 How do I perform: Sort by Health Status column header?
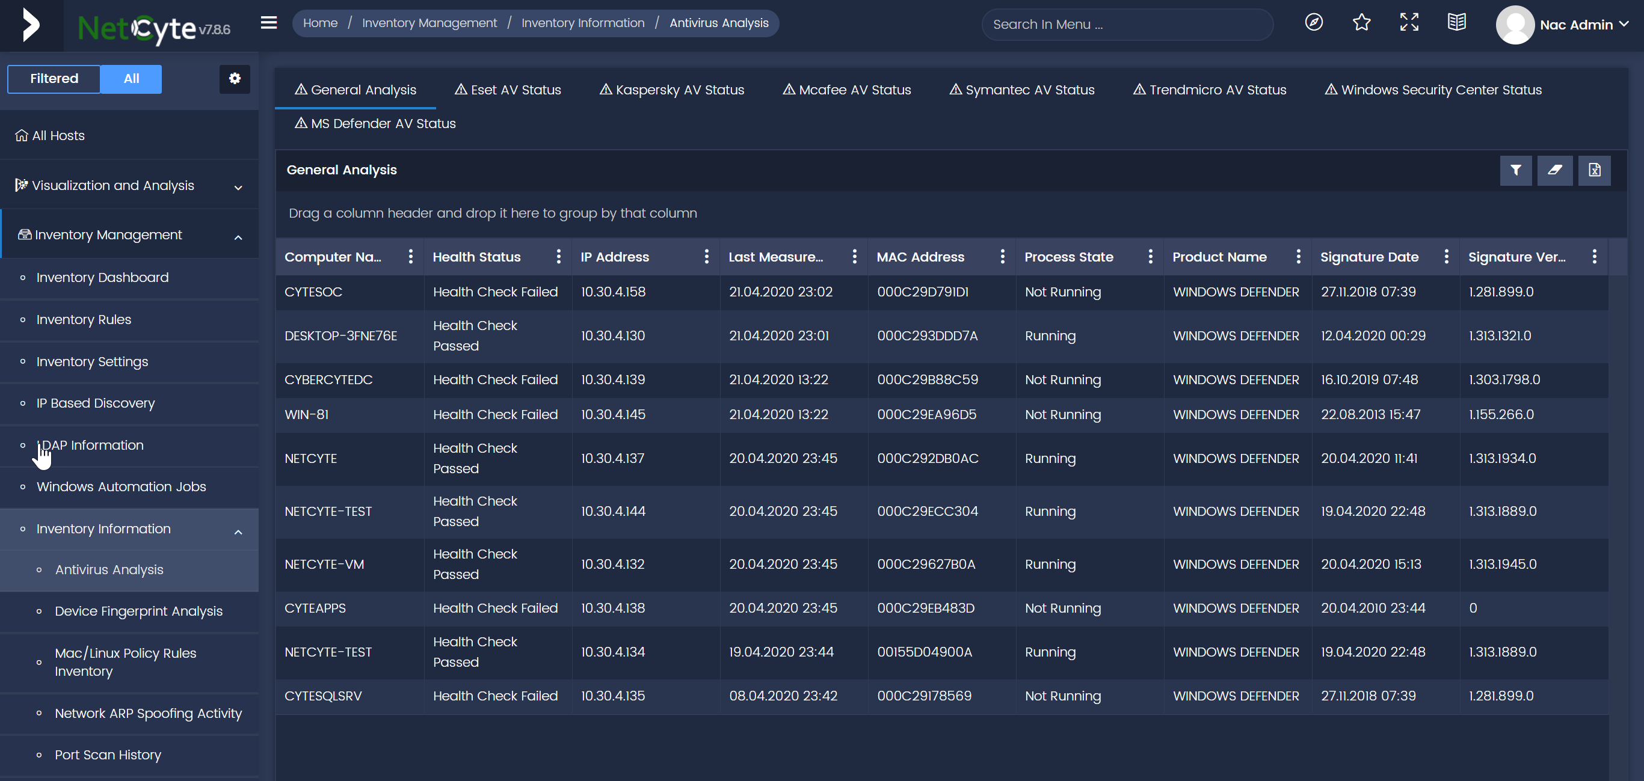click(x=477, y=257)
